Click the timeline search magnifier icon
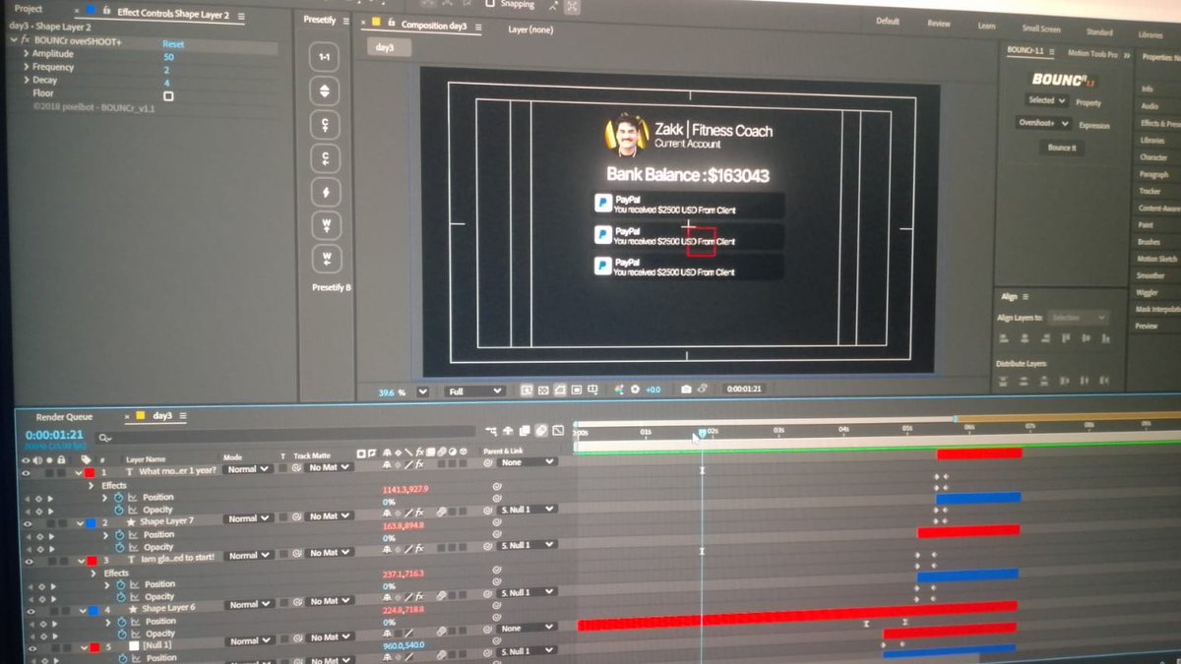 [x=102, y=436]
